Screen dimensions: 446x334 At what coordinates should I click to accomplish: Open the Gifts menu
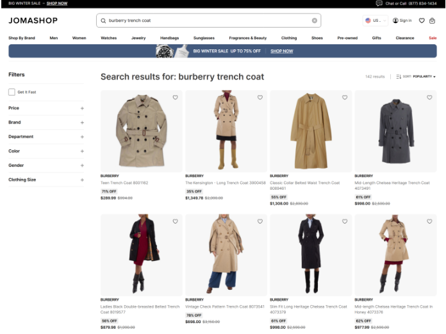(377, 38)
